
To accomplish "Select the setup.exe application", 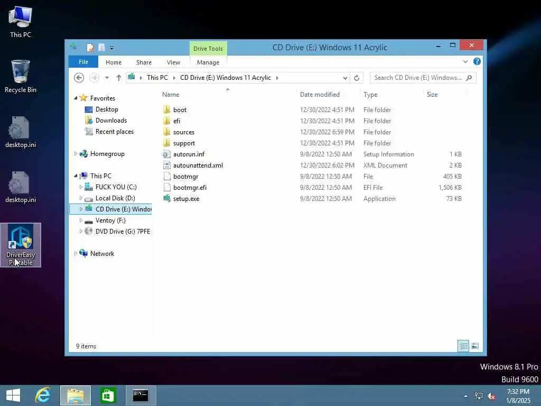I will [186, 199].
